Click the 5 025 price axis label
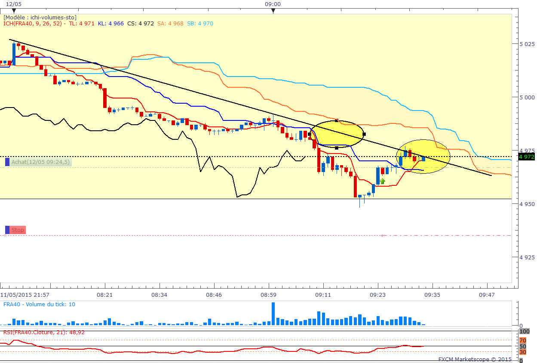This screenshot has width=543, height=363. pos(527,44)
